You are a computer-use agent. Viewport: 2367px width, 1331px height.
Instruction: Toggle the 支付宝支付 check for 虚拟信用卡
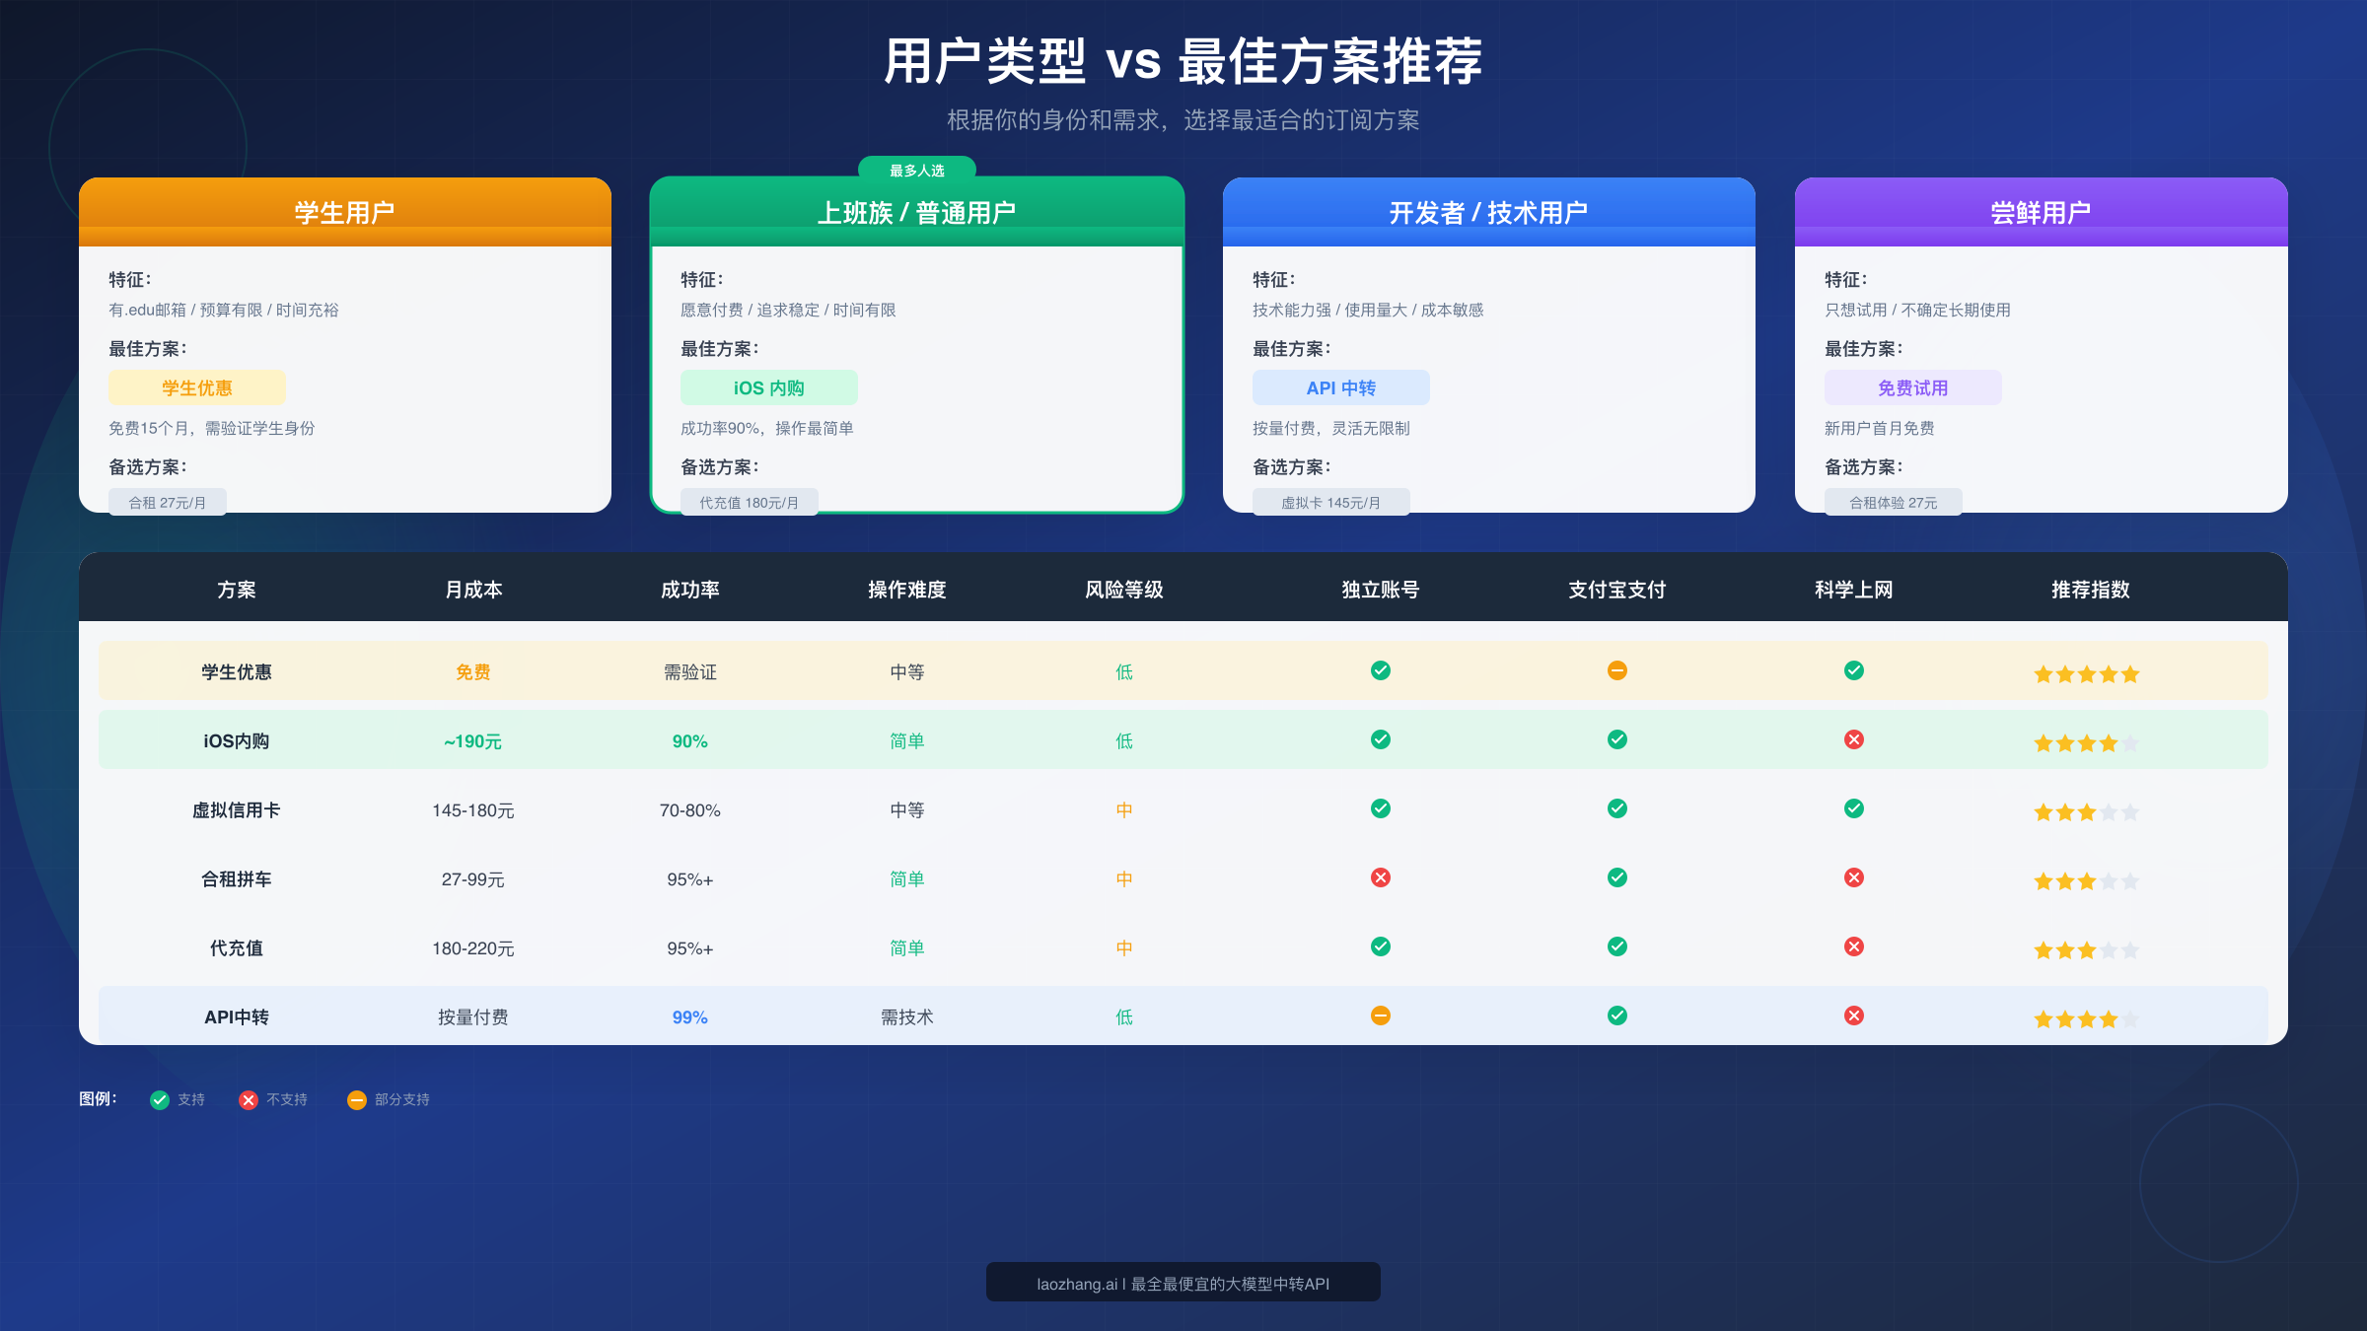pos(1615,808)
